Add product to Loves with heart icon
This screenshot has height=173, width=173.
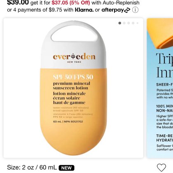pyautogui.click(x=161, y=167)
